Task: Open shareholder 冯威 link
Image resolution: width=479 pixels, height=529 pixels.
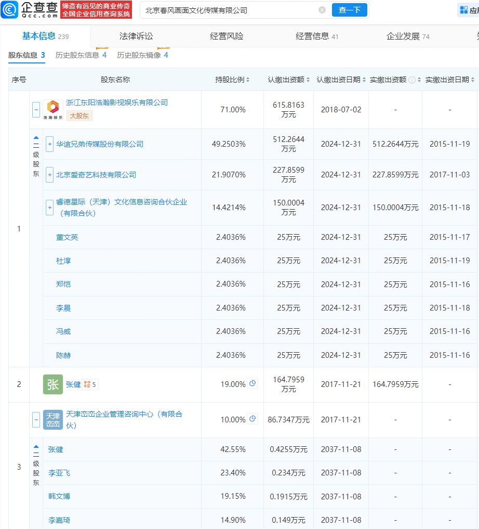Action: coord(63,331)
